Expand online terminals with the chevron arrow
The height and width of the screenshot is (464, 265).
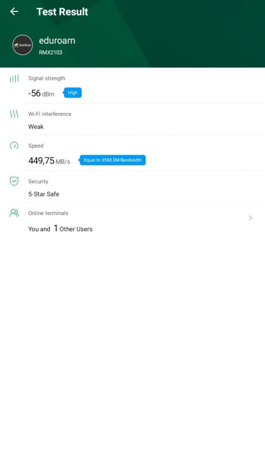click(x=251, y=218)
